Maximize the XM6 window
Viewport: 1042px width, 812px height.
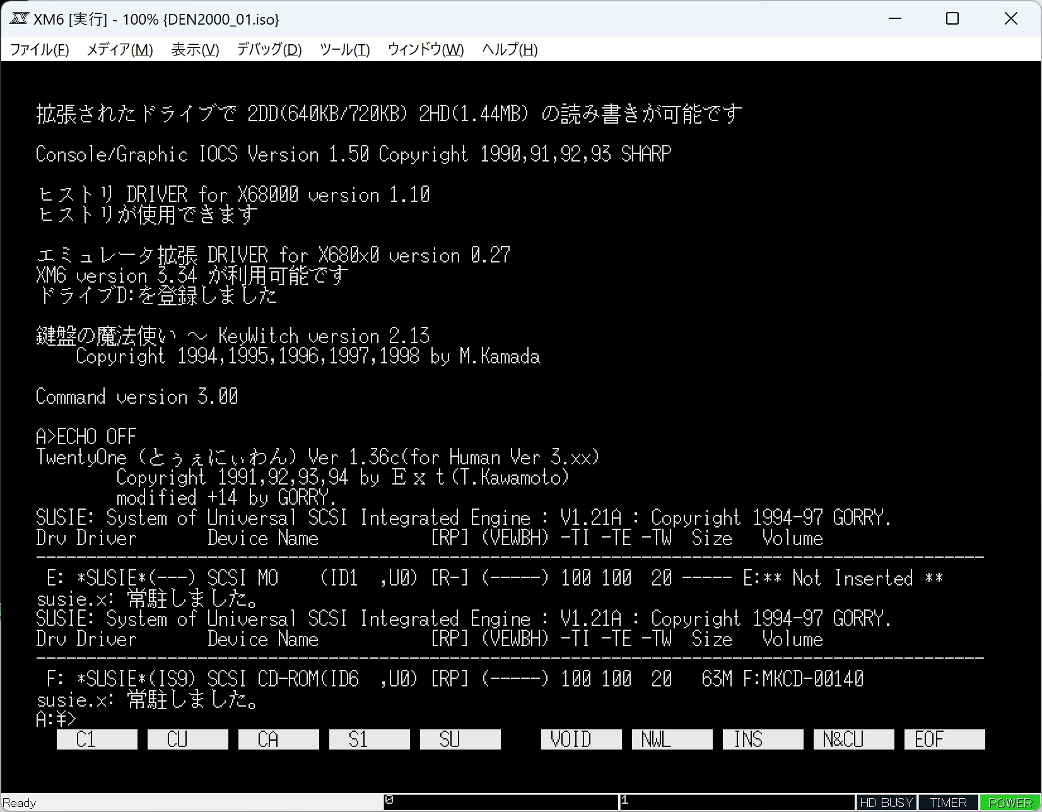(x=952, y=18)
